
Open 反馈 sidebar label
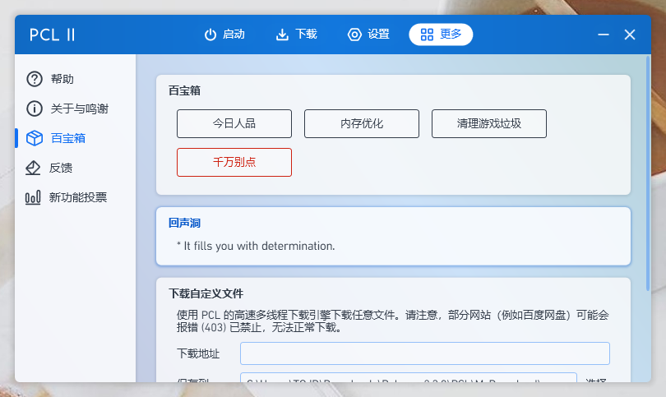(61, 168)
